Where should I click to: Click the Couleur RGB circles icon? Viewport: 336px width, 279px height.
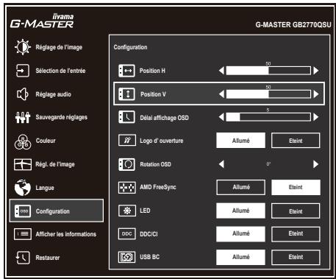(23, 141)
